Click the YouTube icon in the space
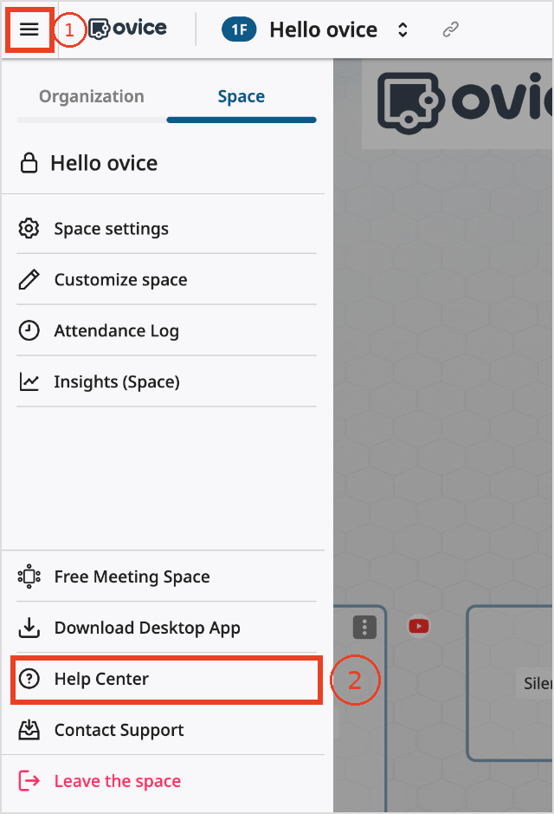The height and width of the screenshot is (814, 554). coord(419,627)
